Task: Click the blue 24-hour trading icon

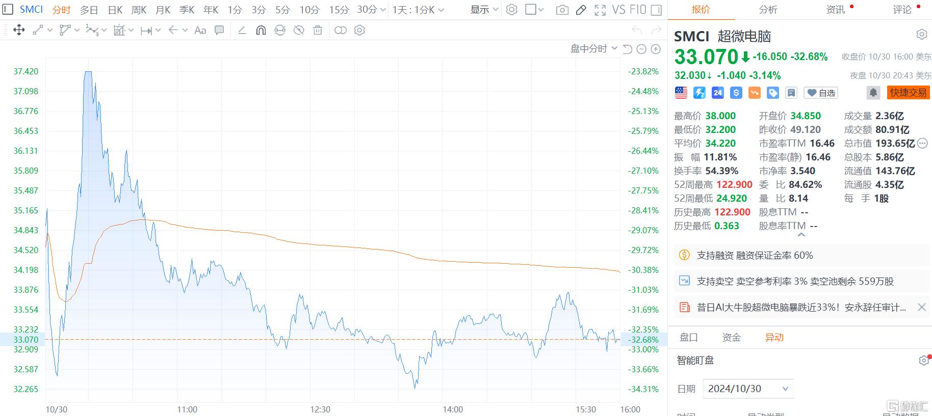Action: click(x=718, y=93)
